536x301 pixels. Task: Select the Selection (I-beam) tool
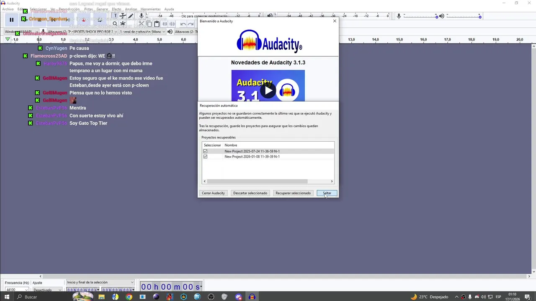point(115,16)
